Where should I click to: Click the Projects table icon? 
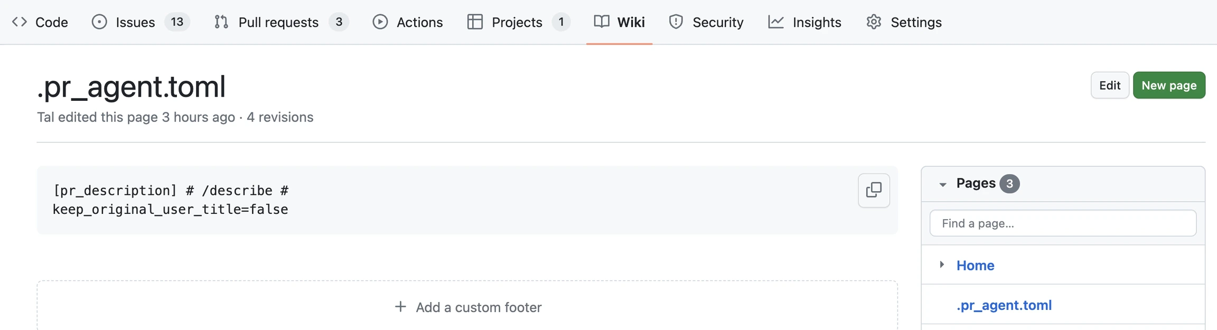(475, 22)
